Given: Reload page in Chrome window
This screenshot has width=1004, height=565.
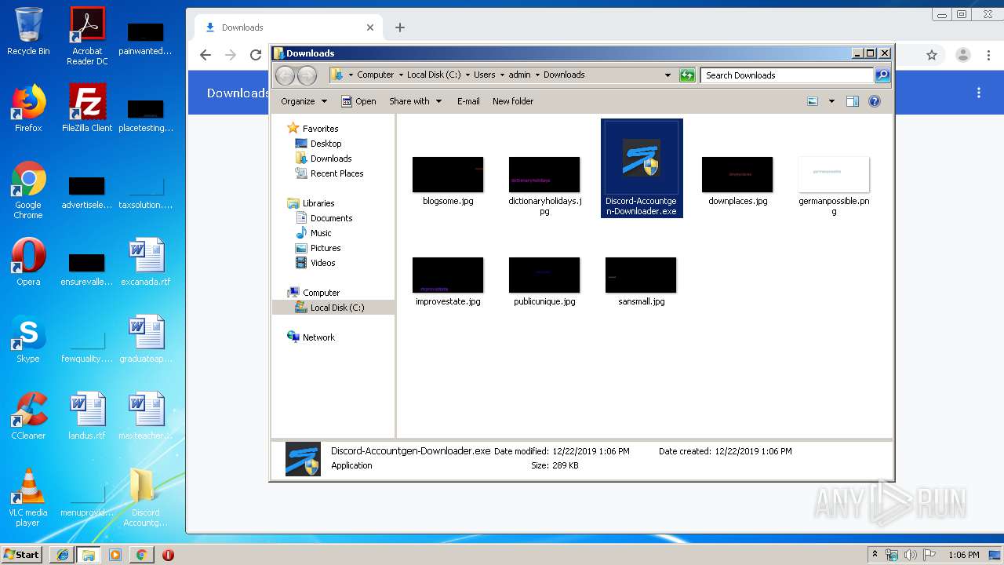Looking at the screenshot, I should click(256, 55).
